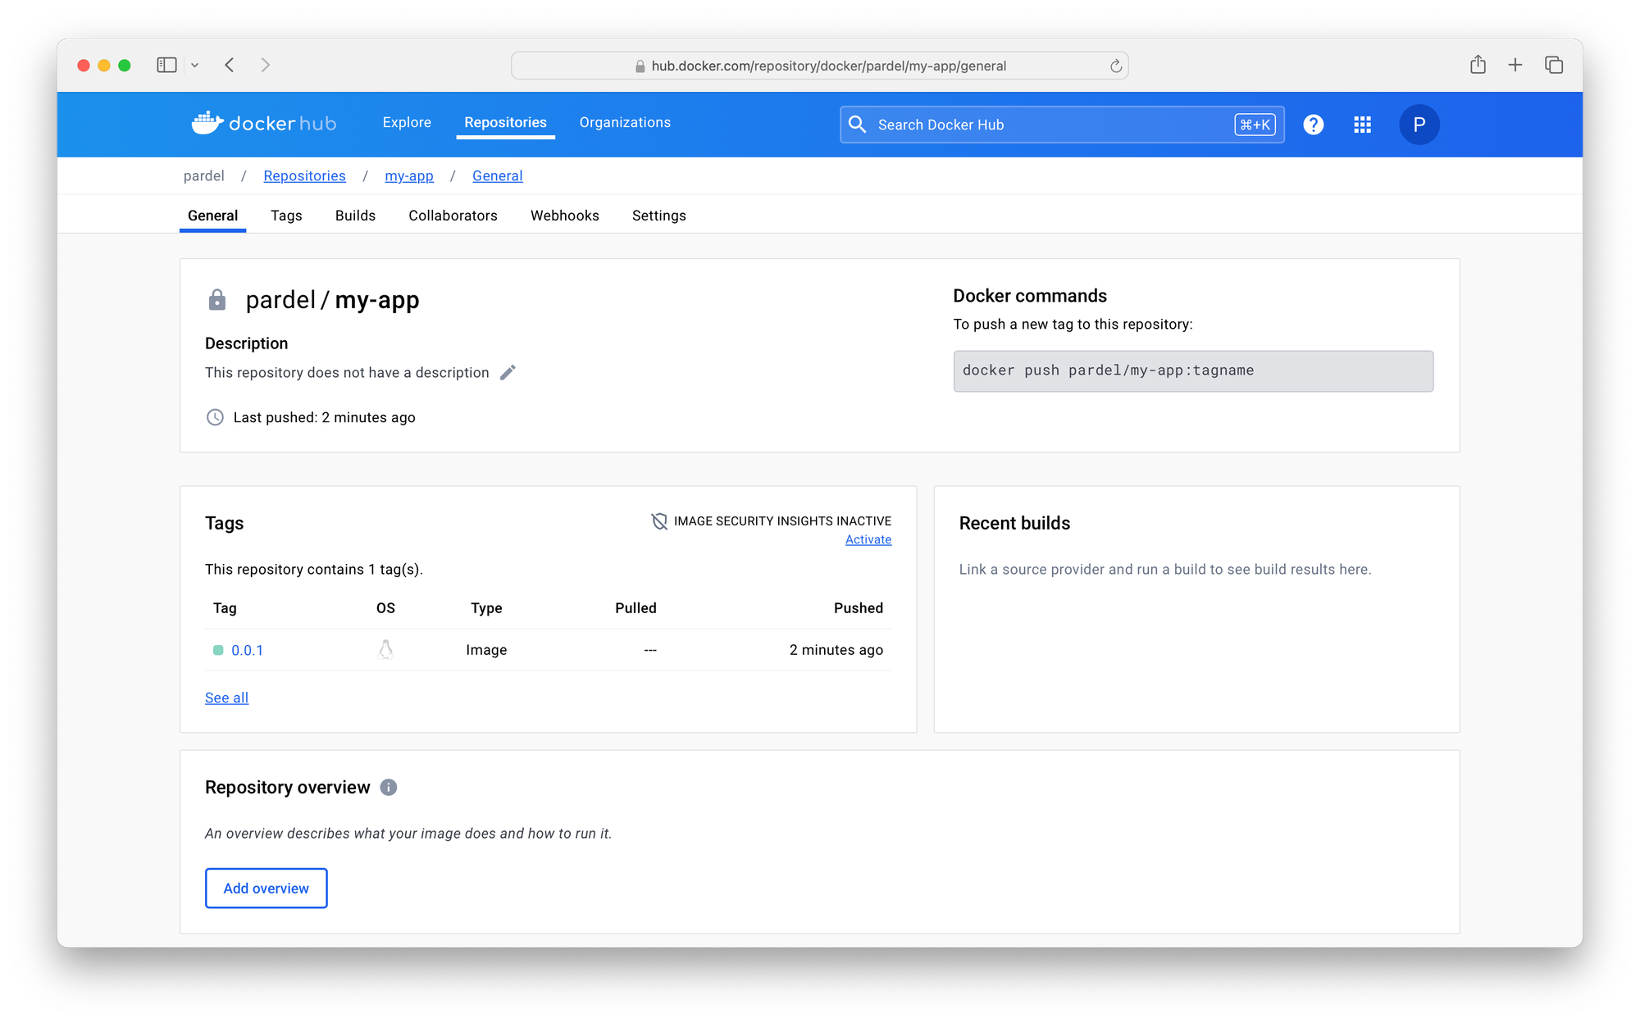
Task: Click the Safari URL address field
Action: tap(819, 66)
